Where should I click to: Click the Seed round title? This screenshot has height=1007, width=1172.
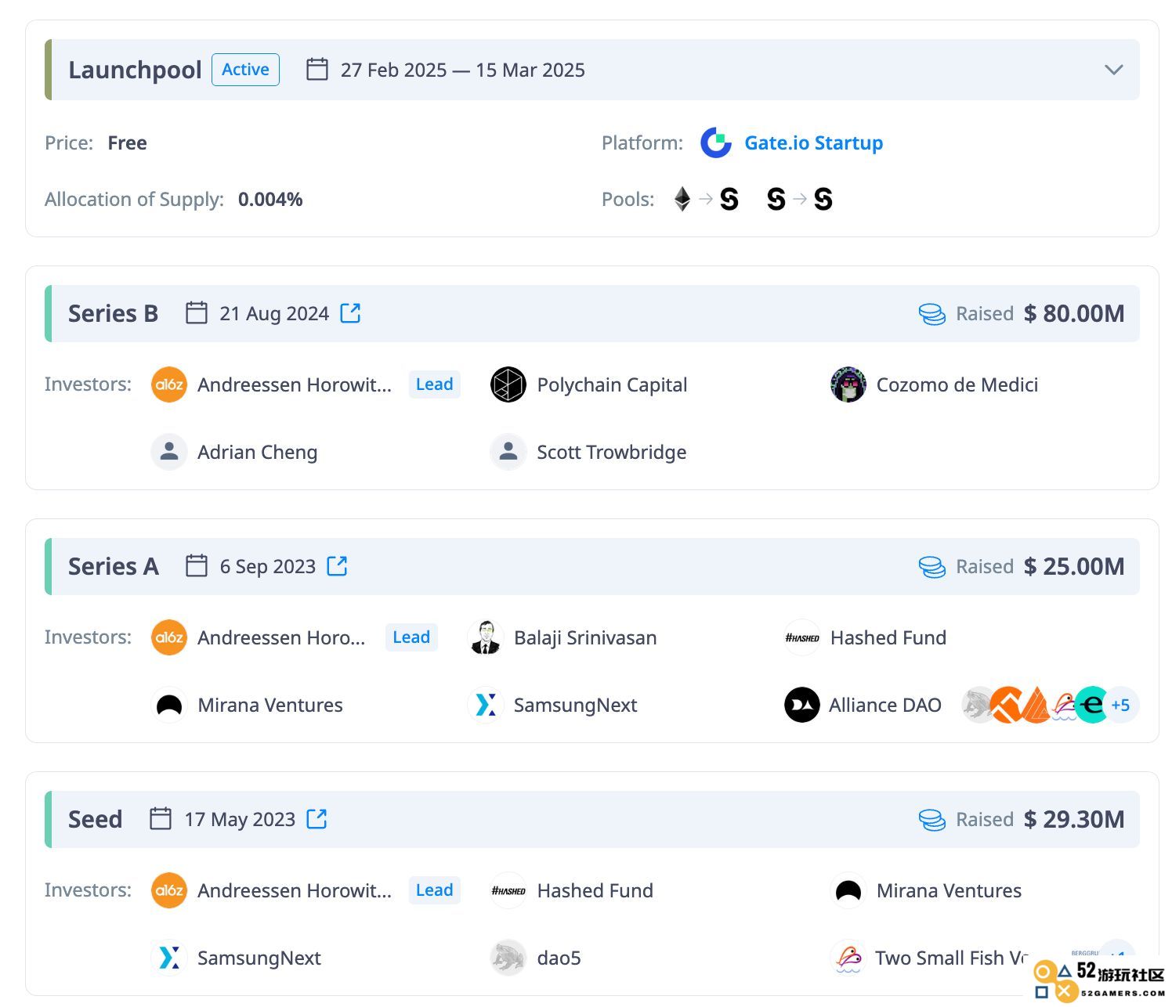coord(95,819)
